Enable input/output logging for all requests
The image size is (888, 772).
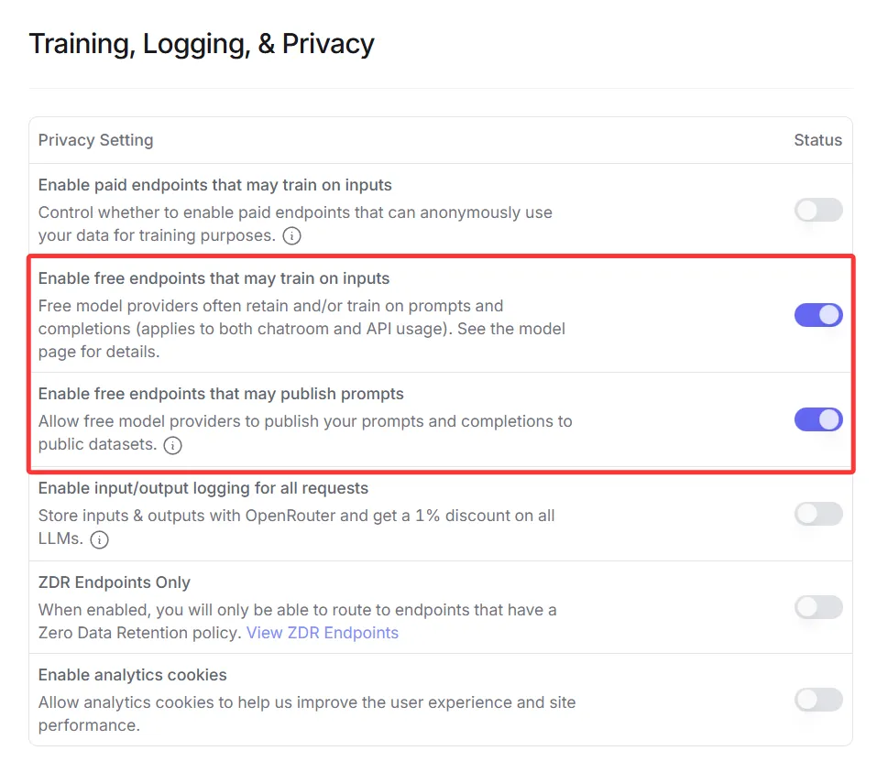(817, 514)
